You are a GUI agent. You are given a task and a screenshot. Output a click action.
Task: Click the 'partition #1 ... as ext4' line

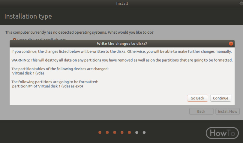(48, 86)
